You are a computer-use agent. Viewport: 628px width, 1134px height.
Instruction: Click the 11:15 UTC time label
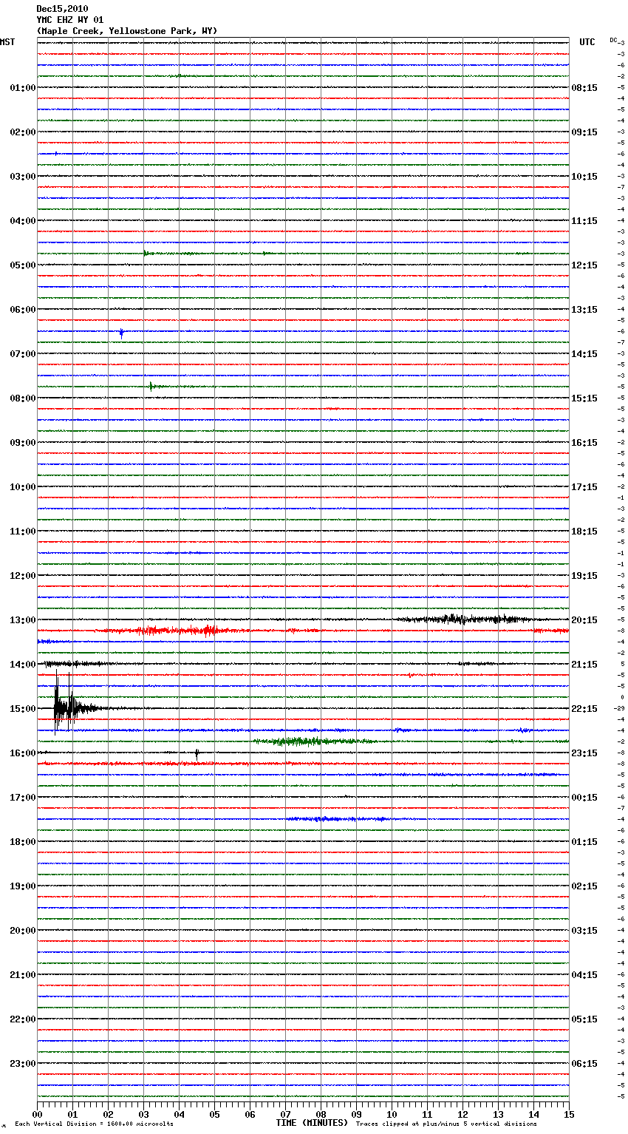(584, 221)
